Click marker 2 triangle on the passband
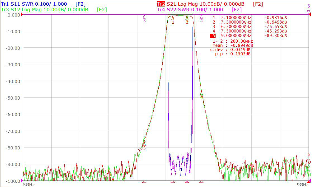This screenshot has width=312, height=187. (187, 18)
